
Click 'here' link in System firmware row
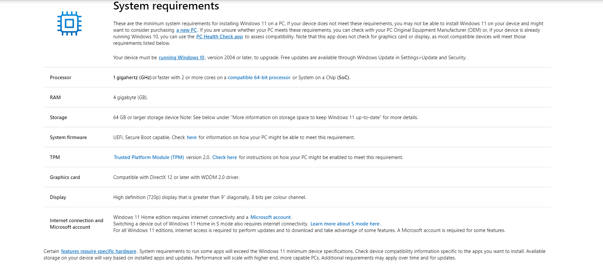tap(192, 137)
